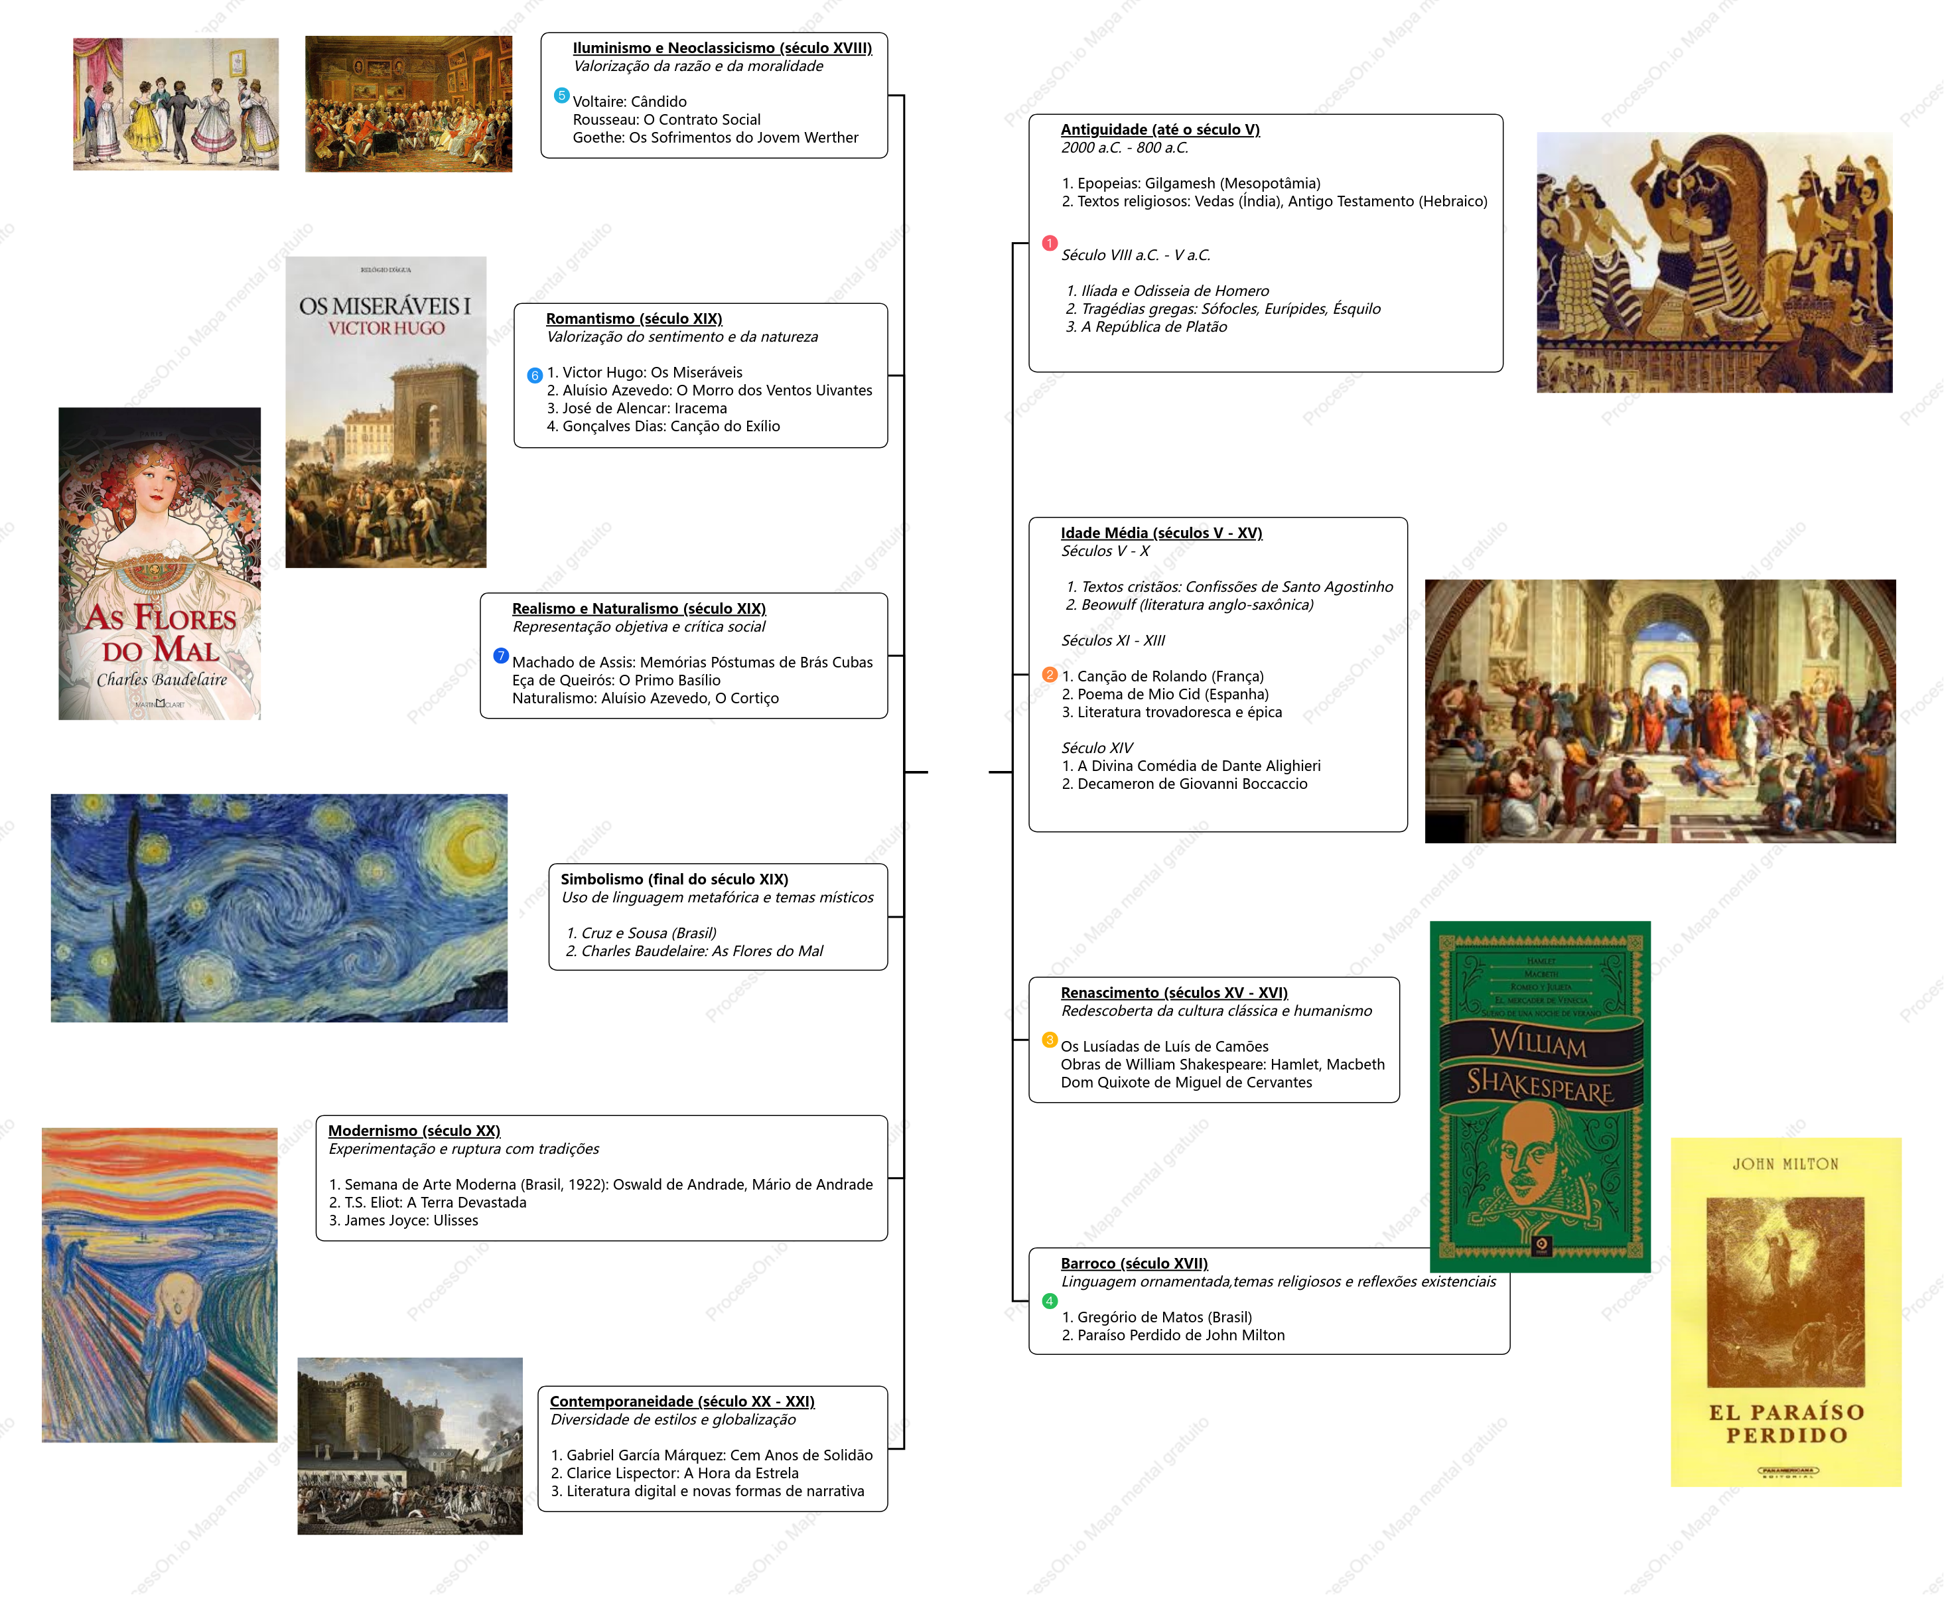Click the blue number 6 badge
The width and height of the screenshot is (1944, 1605).
[x=534, y=376]
